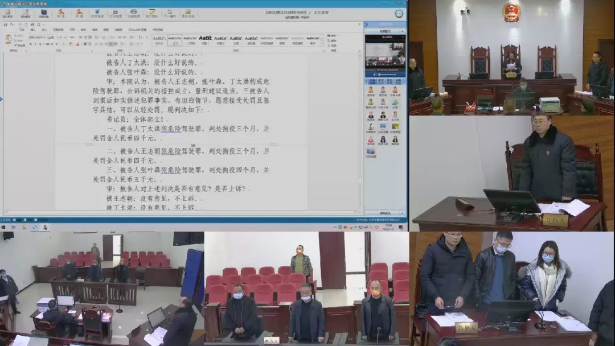Click the Undo icon above the ribbon
The width and height of the screenshot is (615, 346).
[11, 24]
